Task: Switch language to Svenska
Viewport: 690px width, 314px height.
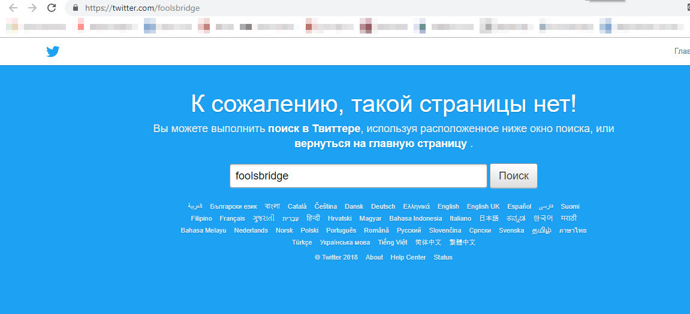Action: pyautogui.click(x=511, y=230)
